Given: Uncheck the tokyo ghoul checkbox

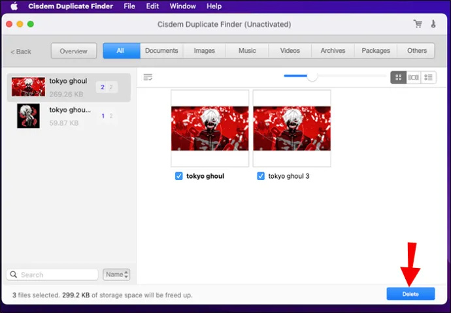Looking at the screenshot, I should pyautogui.click(x=178, y=176).
